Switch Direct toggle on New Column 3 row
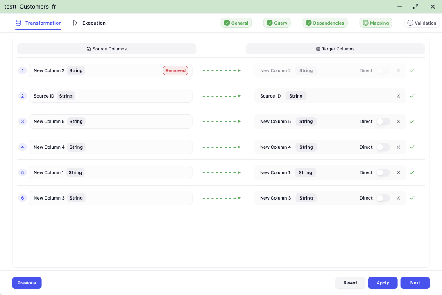Image resolution: width=442 pixels, height=295 pixels. [383, 198]
